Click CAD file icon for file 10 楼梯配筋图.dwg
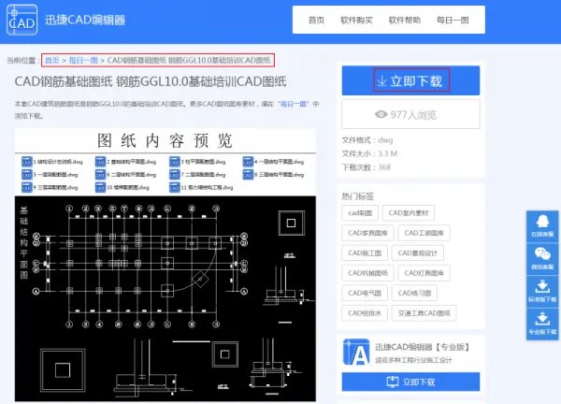Viewport: 561px width, 404px height. tap(101, 187)
